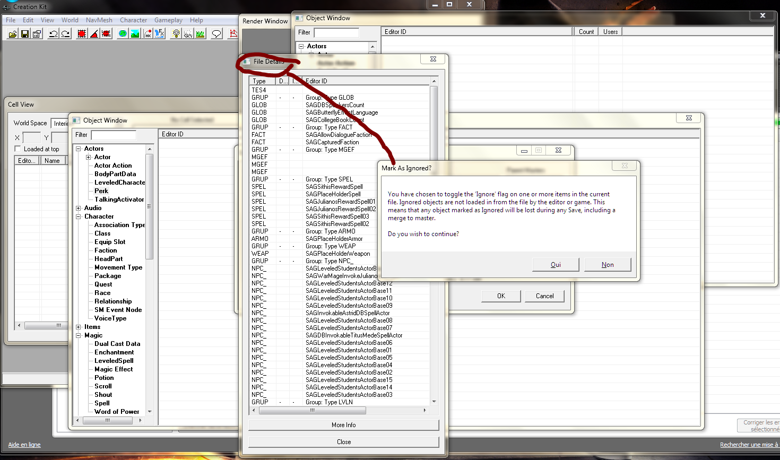Image resolution: width=780 pixels, height=460 pixels.
Task: Collapse Actors in the front Object Window tree
Action: (x=79, y=149)
